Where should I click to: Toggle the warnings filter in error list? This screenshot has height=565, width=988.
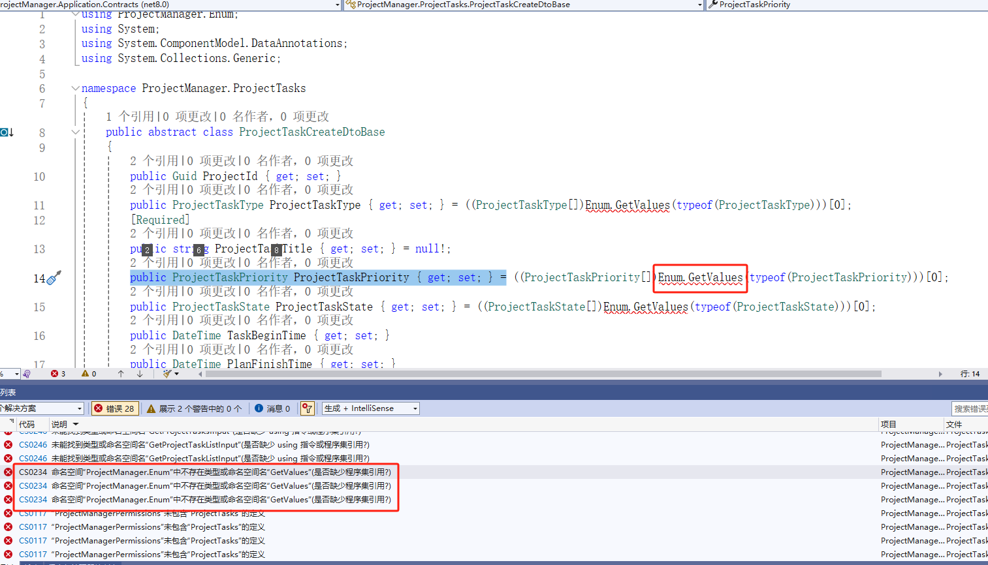click(x=194, y=408)
